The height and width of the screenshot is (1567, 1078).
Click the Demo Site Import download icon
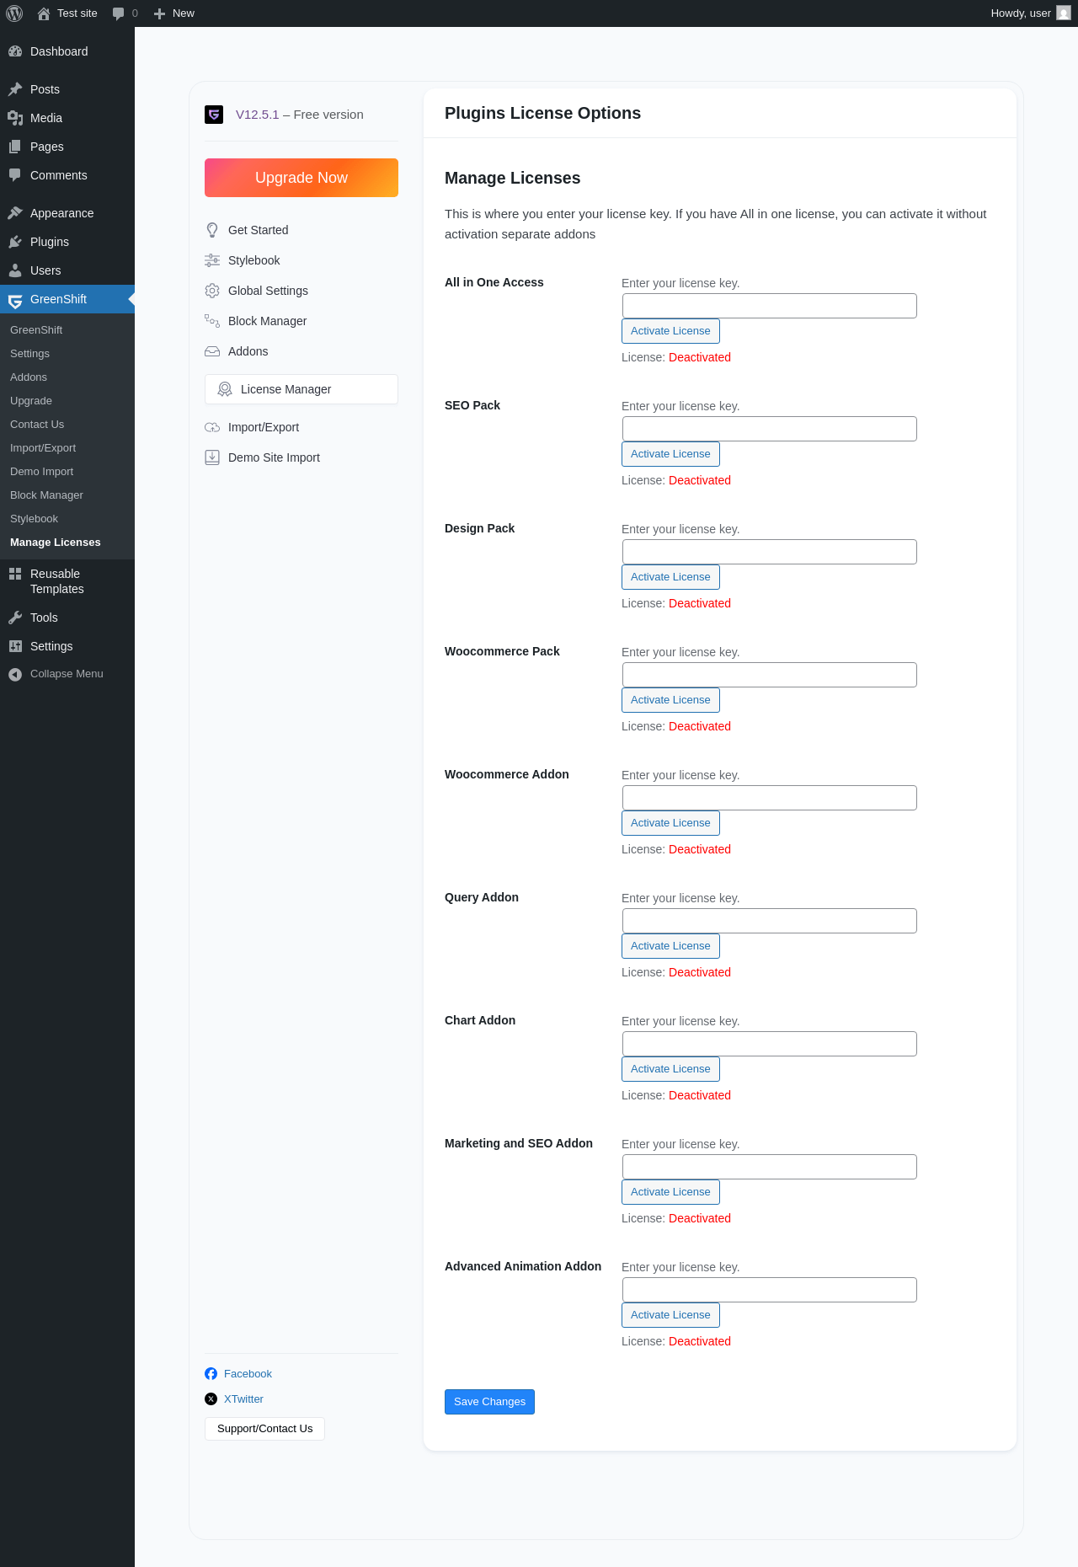pos(212,457)
